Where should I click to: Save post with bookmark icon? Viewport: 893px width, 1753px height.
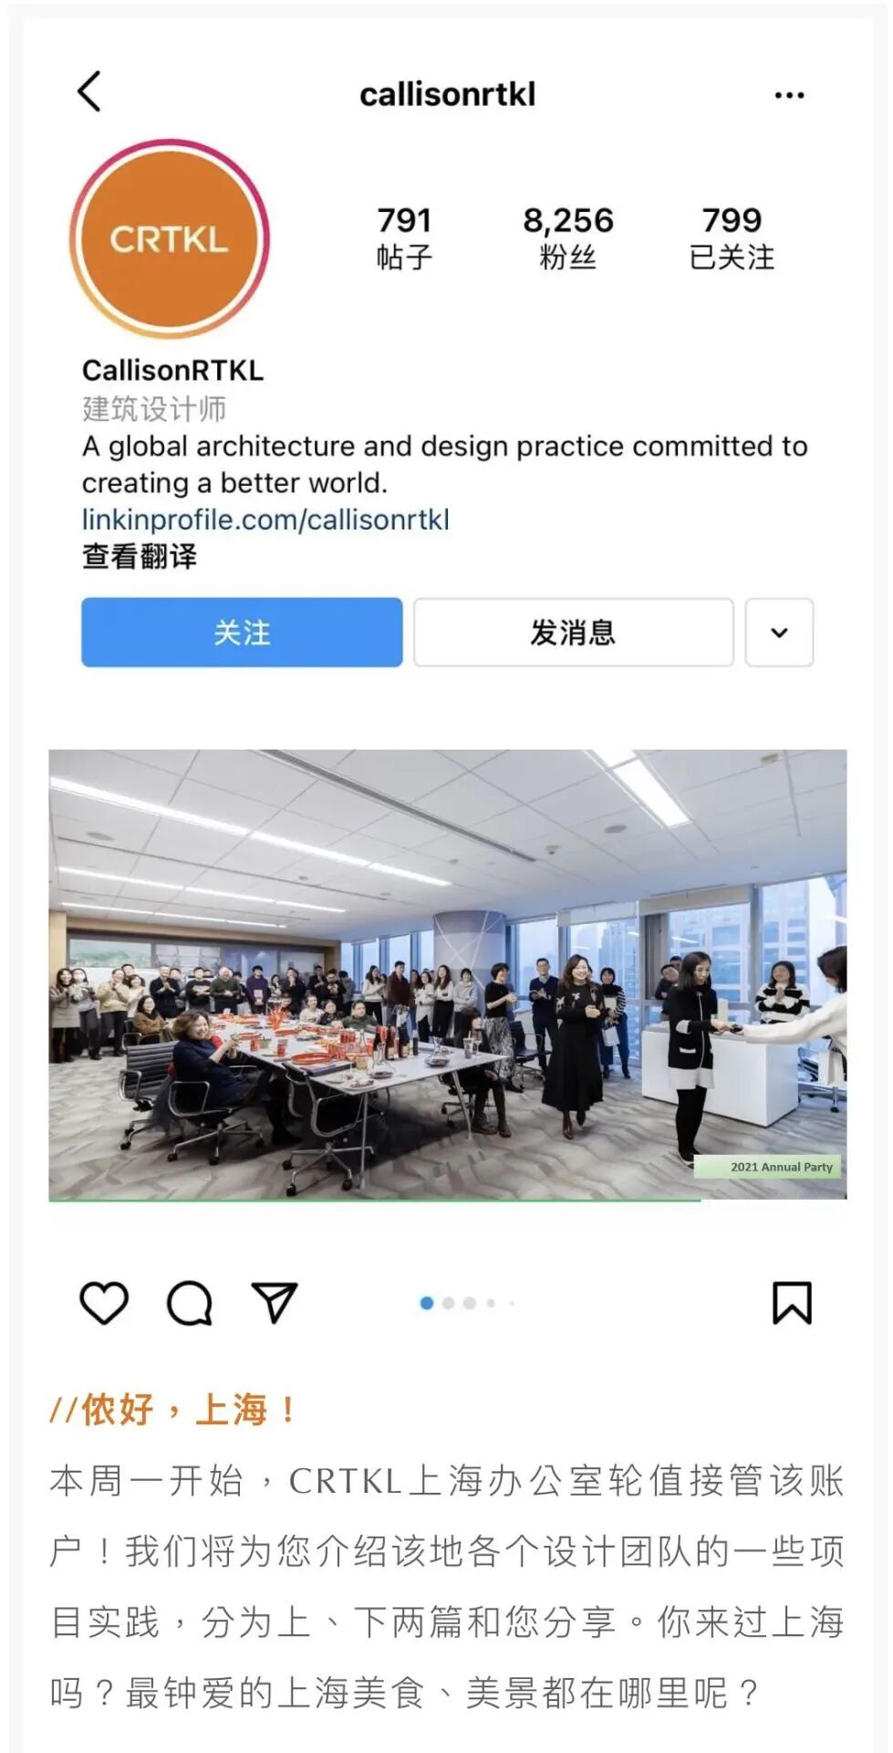pyautogui.click(x=792, y=1303)
